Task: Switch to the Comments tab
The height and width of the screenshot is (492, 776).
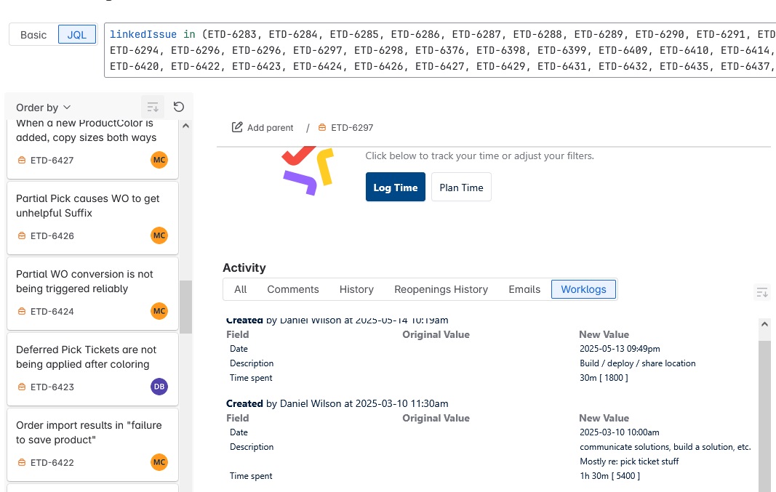Action: pyautogui.click(x=293, y=289)
